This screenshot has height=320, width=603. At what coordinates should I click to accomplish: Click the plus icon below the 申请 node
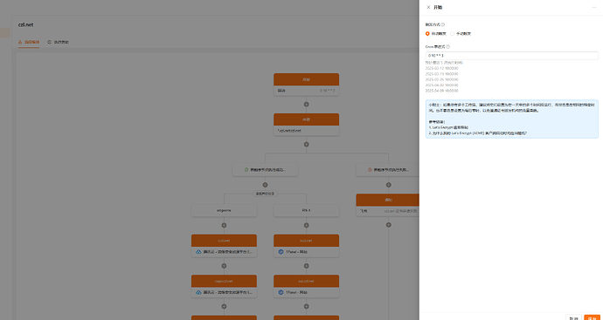point(306,144)
